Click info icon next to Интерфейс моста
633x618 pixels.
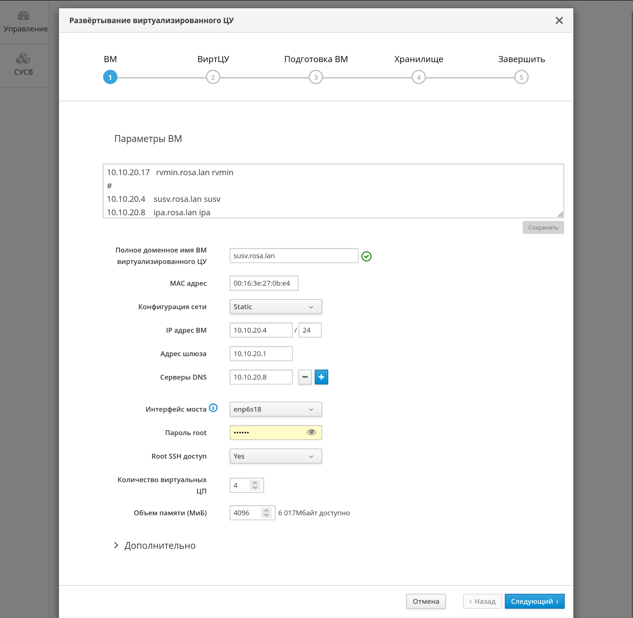coord(213,408)
